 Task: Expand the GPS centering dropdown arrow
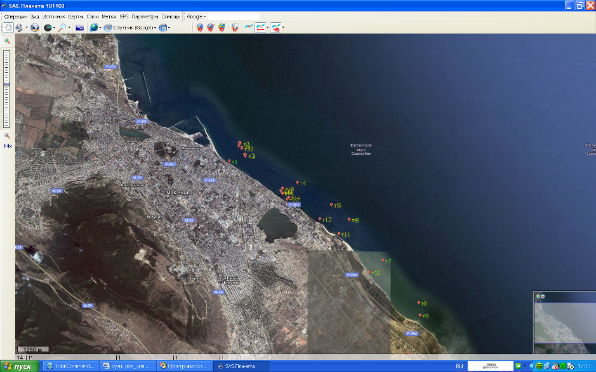pos(283,28)
